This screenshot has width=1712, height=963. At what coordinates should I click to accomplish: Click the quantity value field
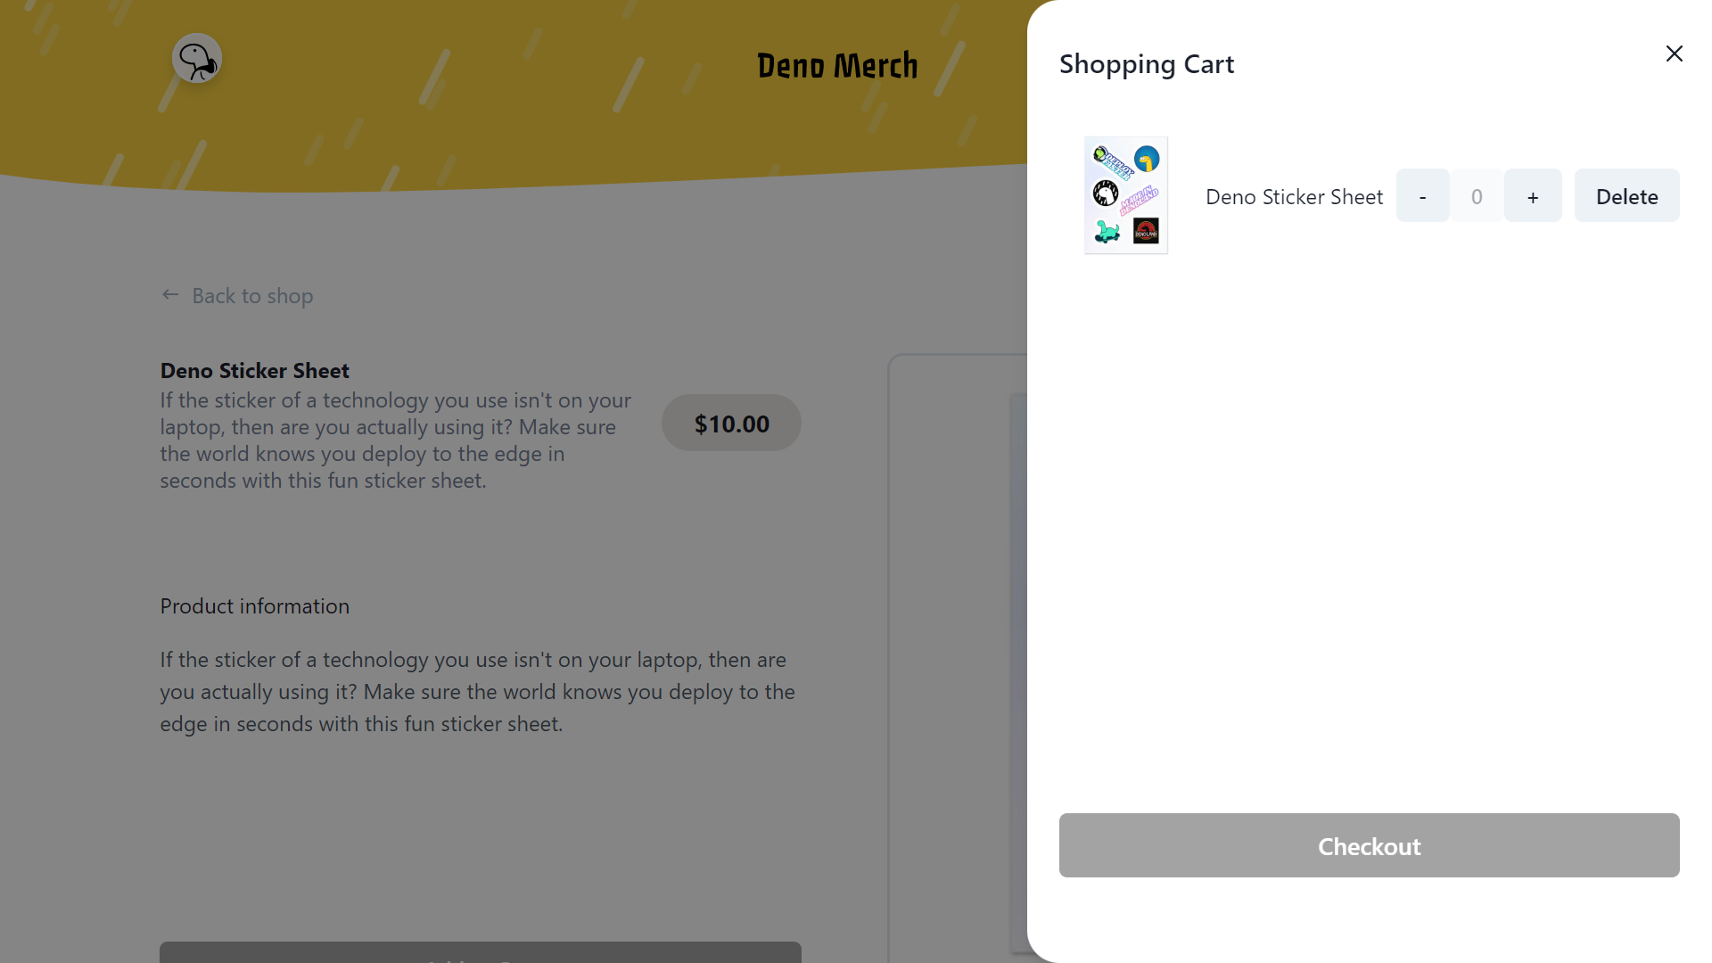click(1476, 195)
